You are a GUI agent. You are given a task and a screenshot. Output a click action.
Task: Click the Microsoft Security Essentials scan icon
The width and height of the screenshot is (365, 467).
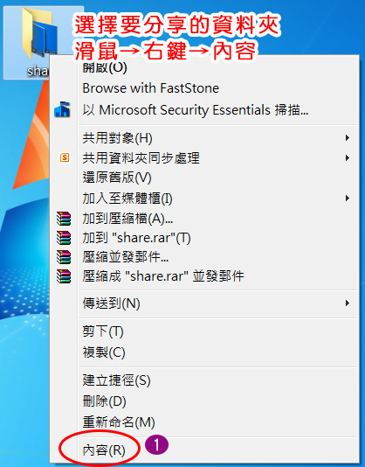[62, 109]
